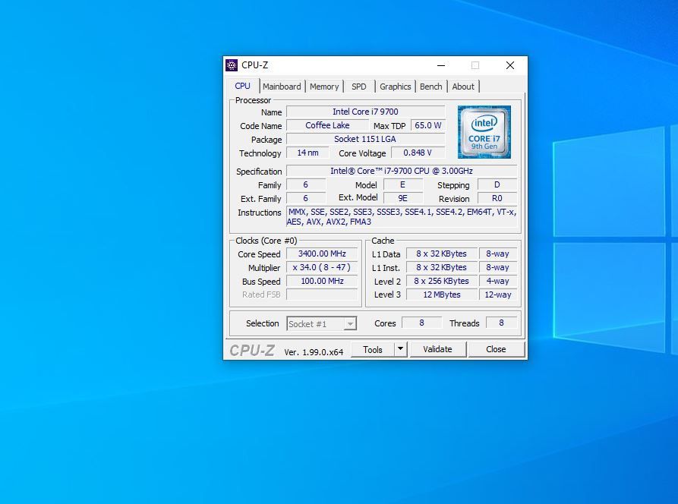Image resolution: width=678 pixels, height=504 pixels.
Task: Click the Close button at bottom right
Action: [x=496, y=349]
